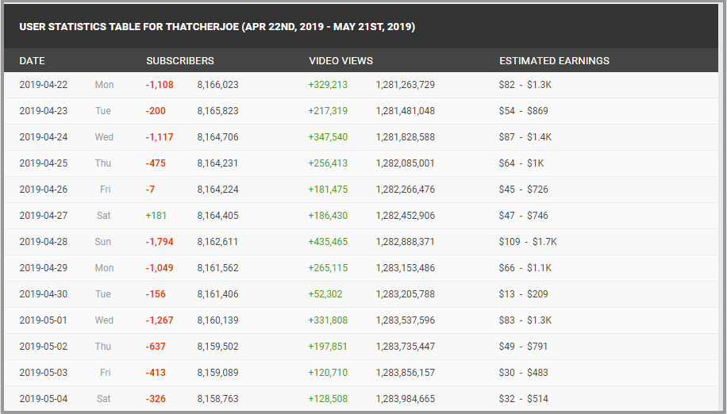Image resolution: width=727 pixels, height=414 pixels.
Task: Click video views gain +329,213
Action: 328,85
